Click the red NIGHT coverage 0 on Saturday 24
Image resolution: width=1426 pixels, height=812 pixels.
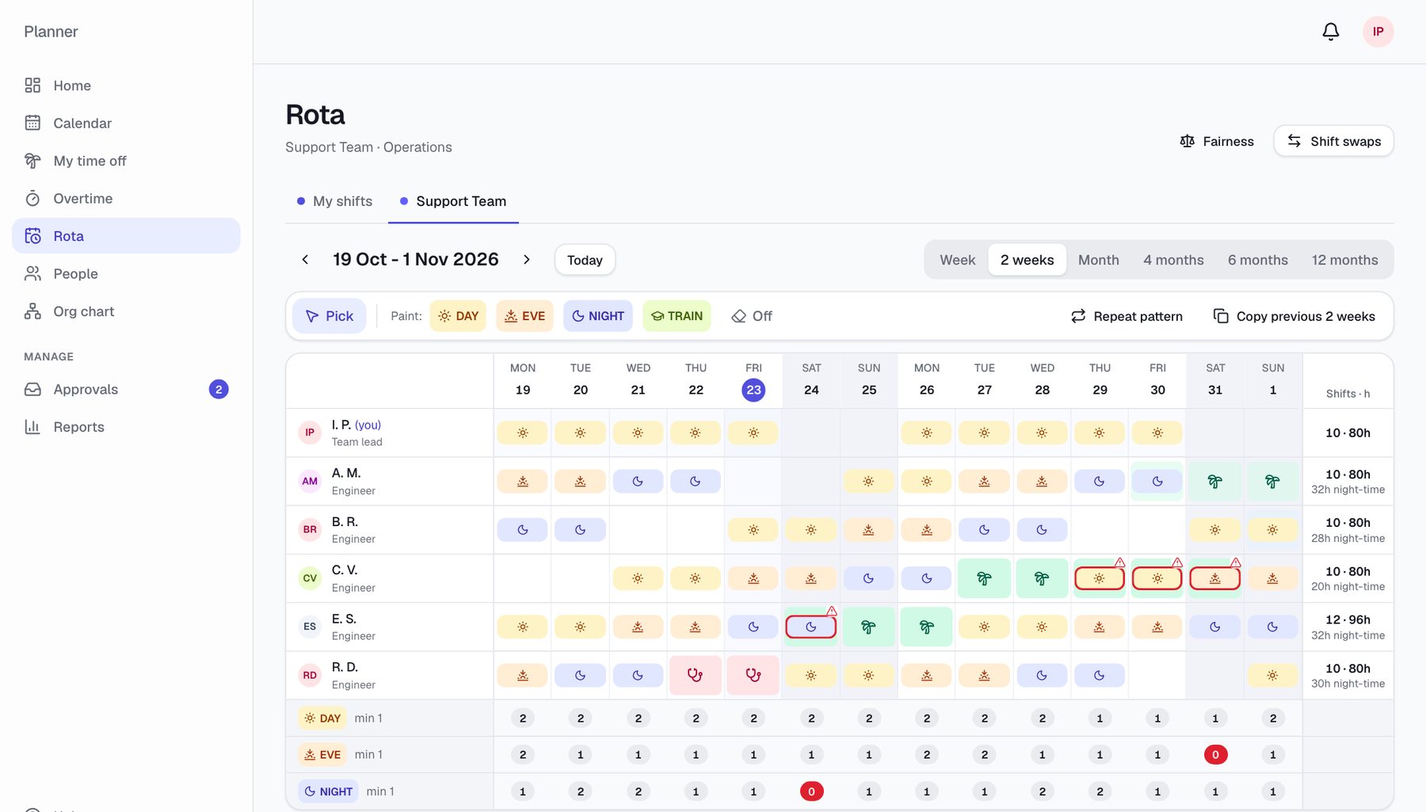pos(811,791)
